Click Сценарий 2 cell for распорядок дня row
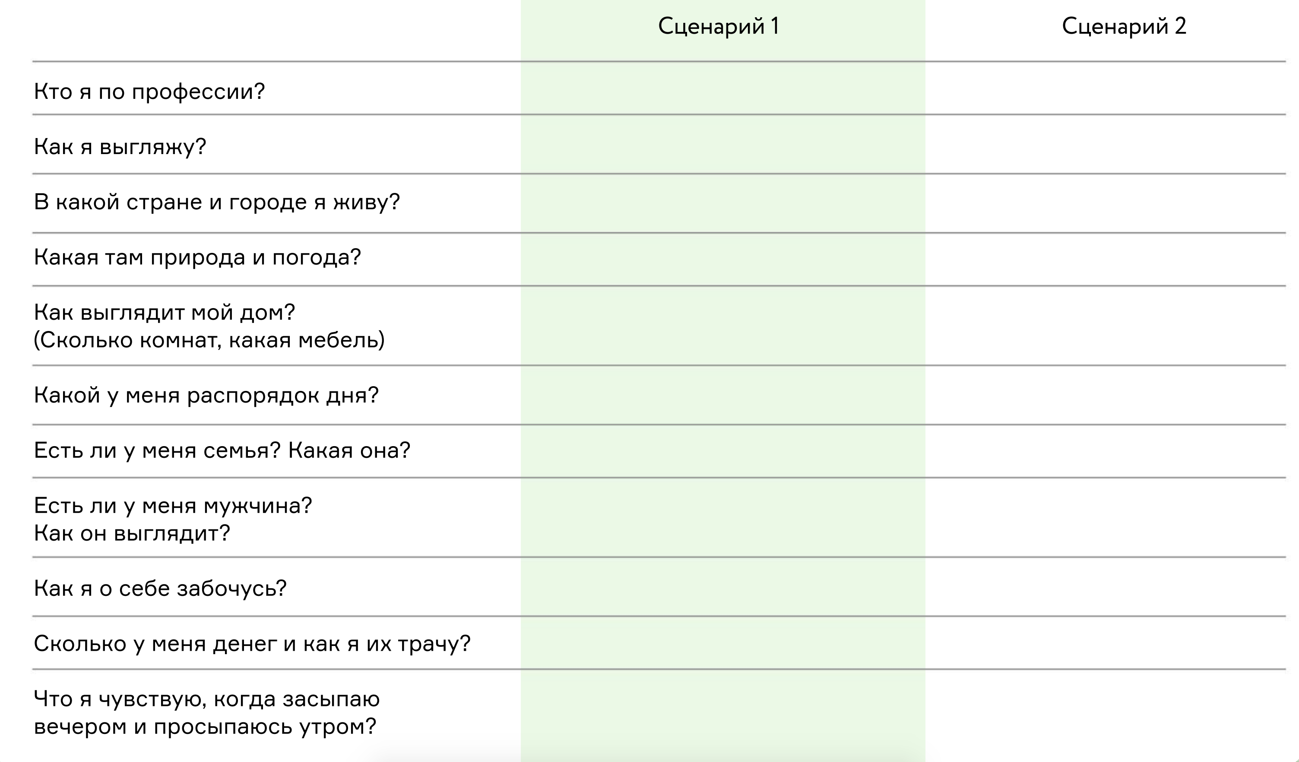Image resolution: width=1299 pixels, height=762 pixels. 1106,395
